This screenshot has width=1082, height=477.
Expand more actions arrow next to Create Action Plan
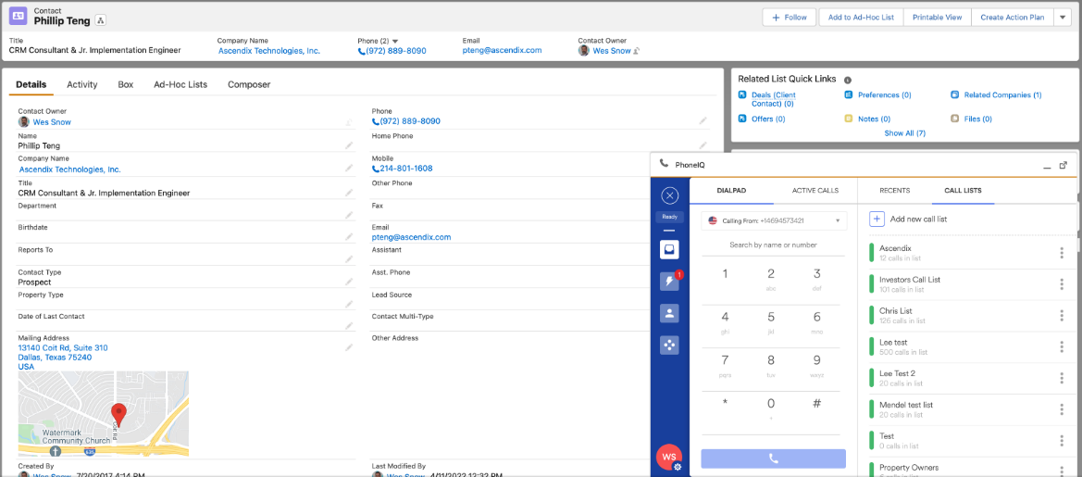1062,18
